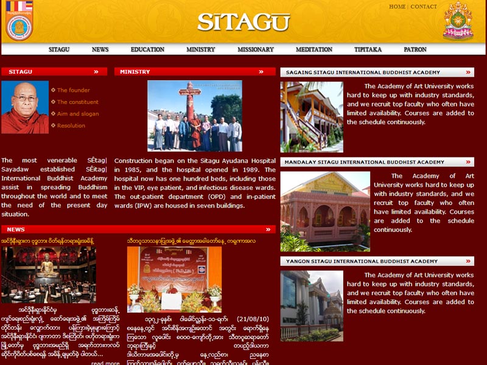Click the bullet icon beside The founder

coord(53,90)
